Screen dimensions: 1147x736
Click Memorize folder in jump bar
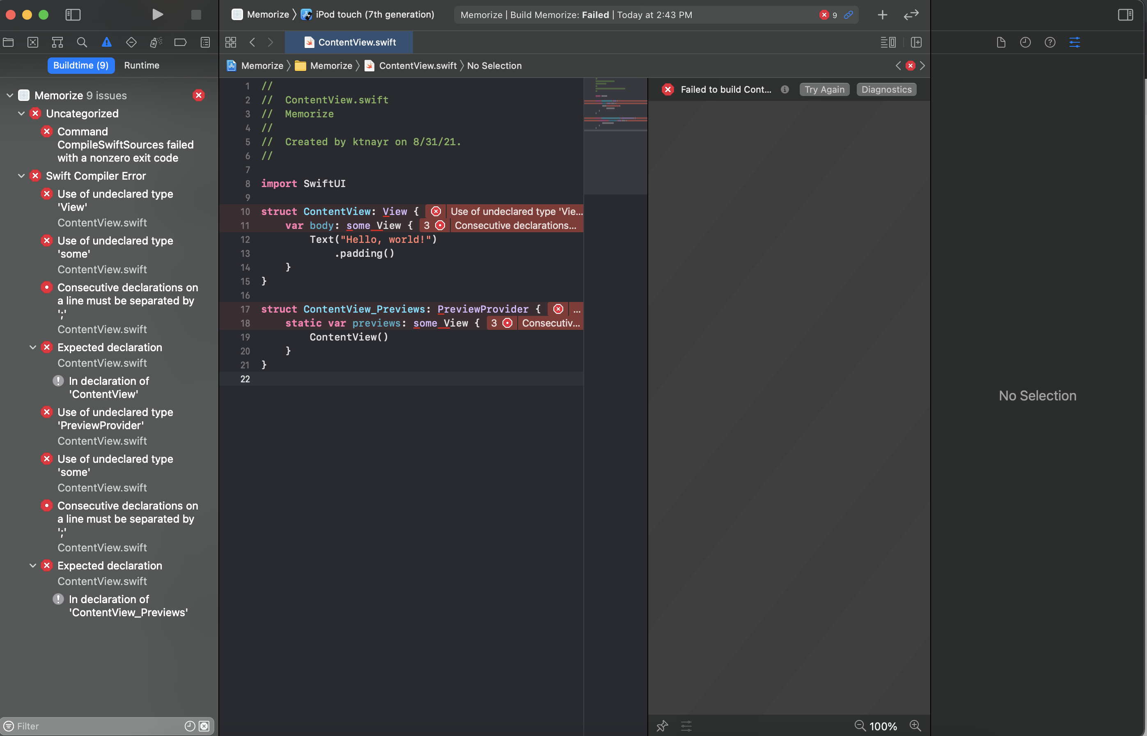324,66
